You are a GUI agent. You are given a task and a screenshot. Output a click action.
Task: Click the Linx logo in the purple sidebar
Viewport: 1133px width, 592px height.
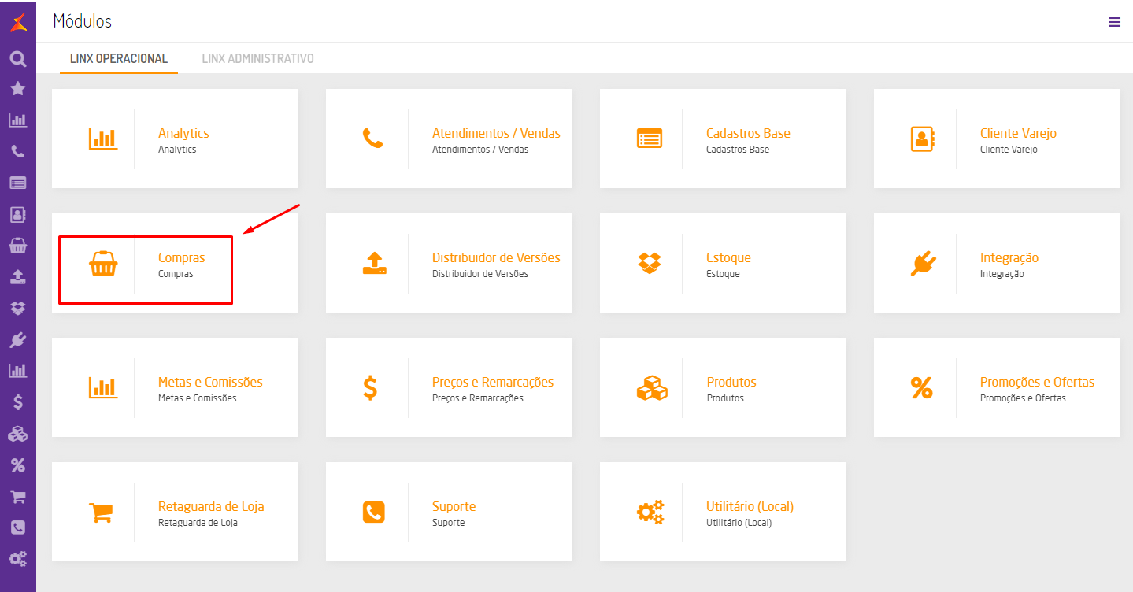[x=18, y=23]
